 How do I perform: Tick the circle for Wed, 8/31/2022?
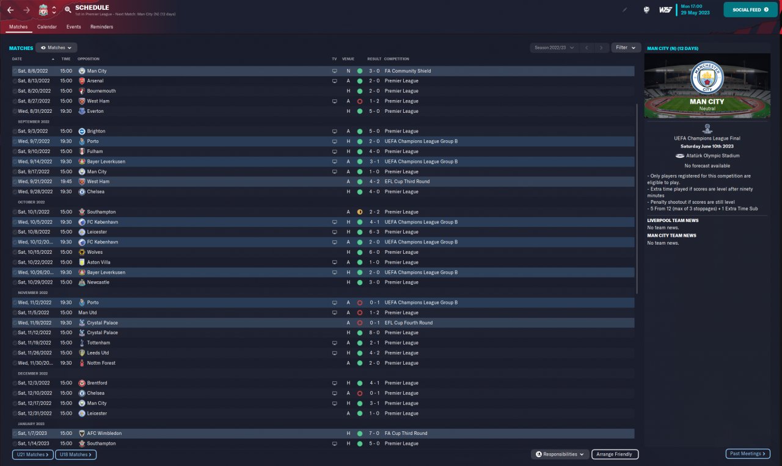(x=15, y=111)
